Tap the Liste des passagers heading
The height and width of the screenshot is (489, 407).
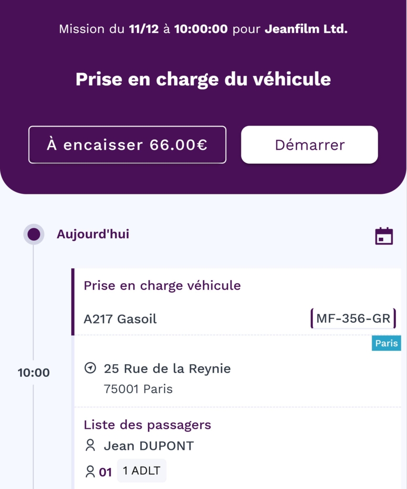coord(147,425)
